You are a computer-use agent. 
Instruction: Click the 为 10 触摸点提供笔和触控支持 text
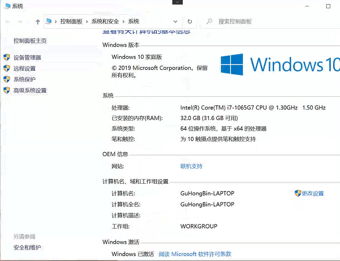(x=218, y=139)
